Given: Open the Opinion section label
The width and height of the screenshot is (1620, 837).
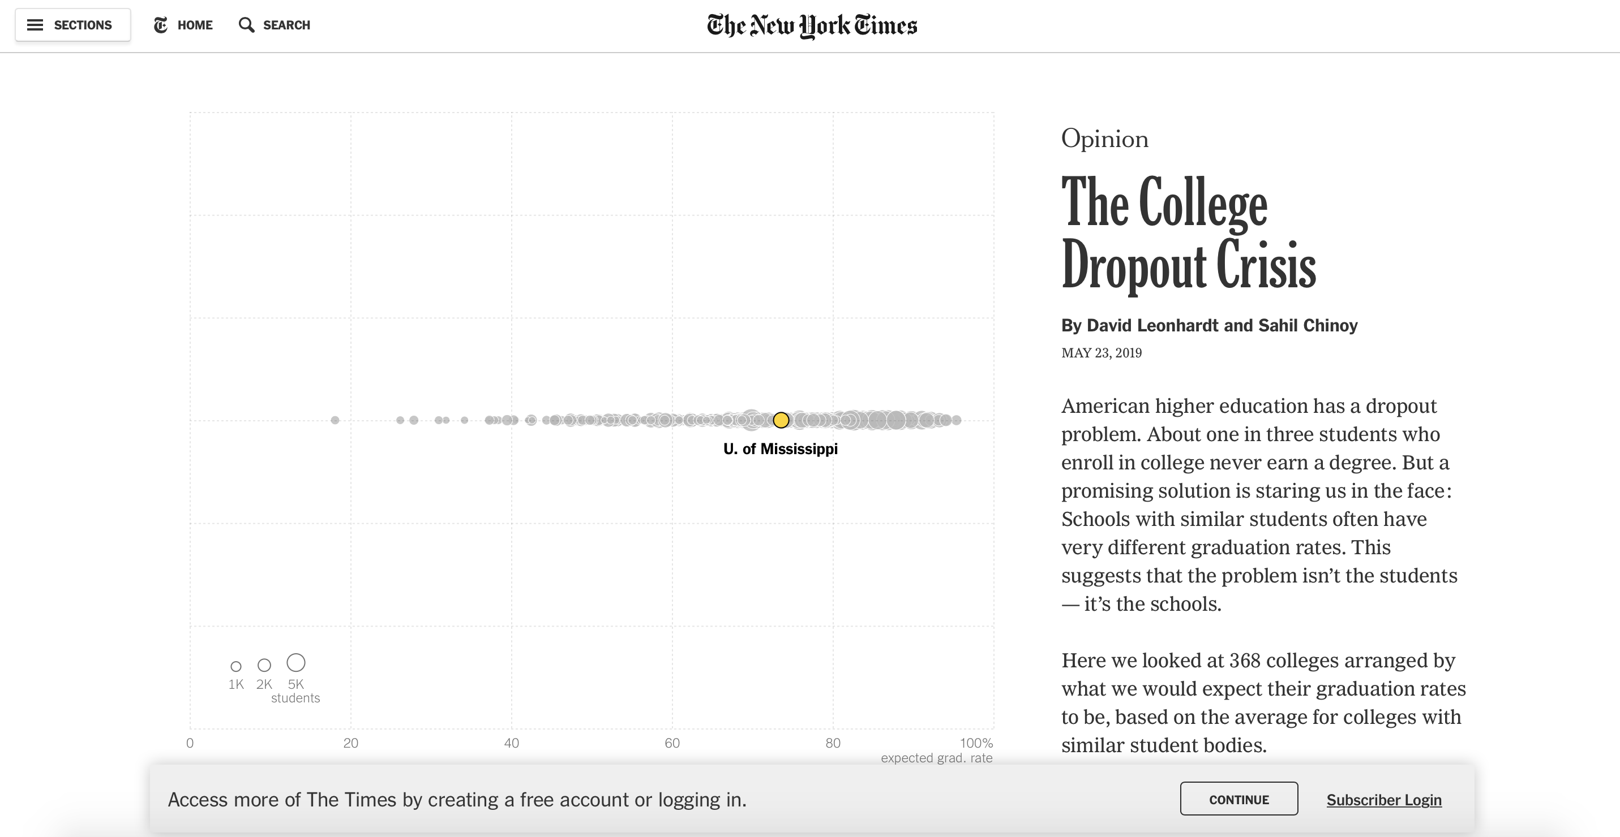Looking at the screenshot, I should 1104,139.
